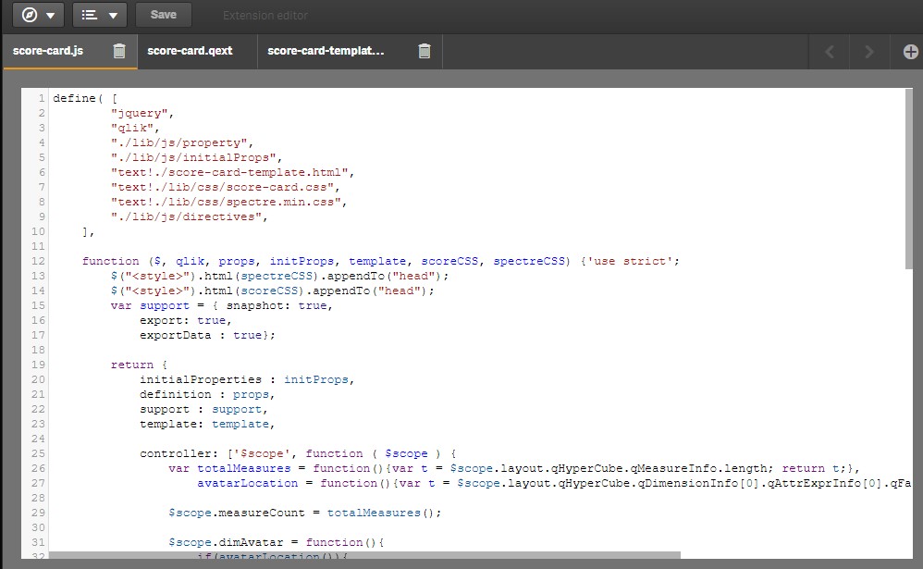This screenshot has width=923, height=569.
Task: Click line number 12 in the gutter
Action: 37,261
